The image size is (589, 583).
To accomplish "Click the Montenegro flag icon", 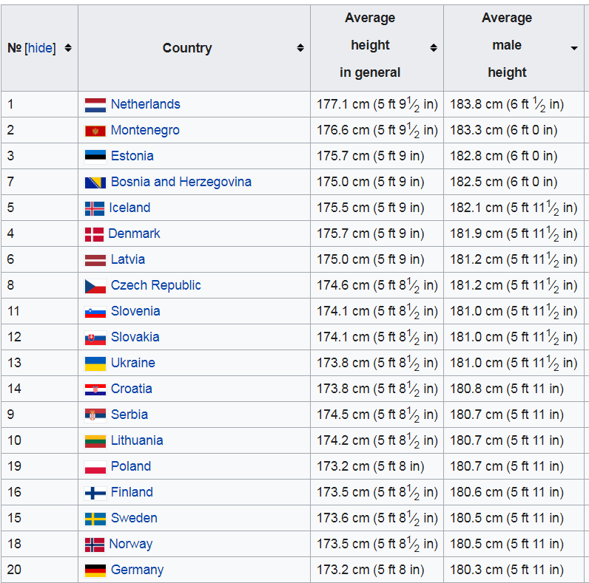I will [x=95, y=131].
